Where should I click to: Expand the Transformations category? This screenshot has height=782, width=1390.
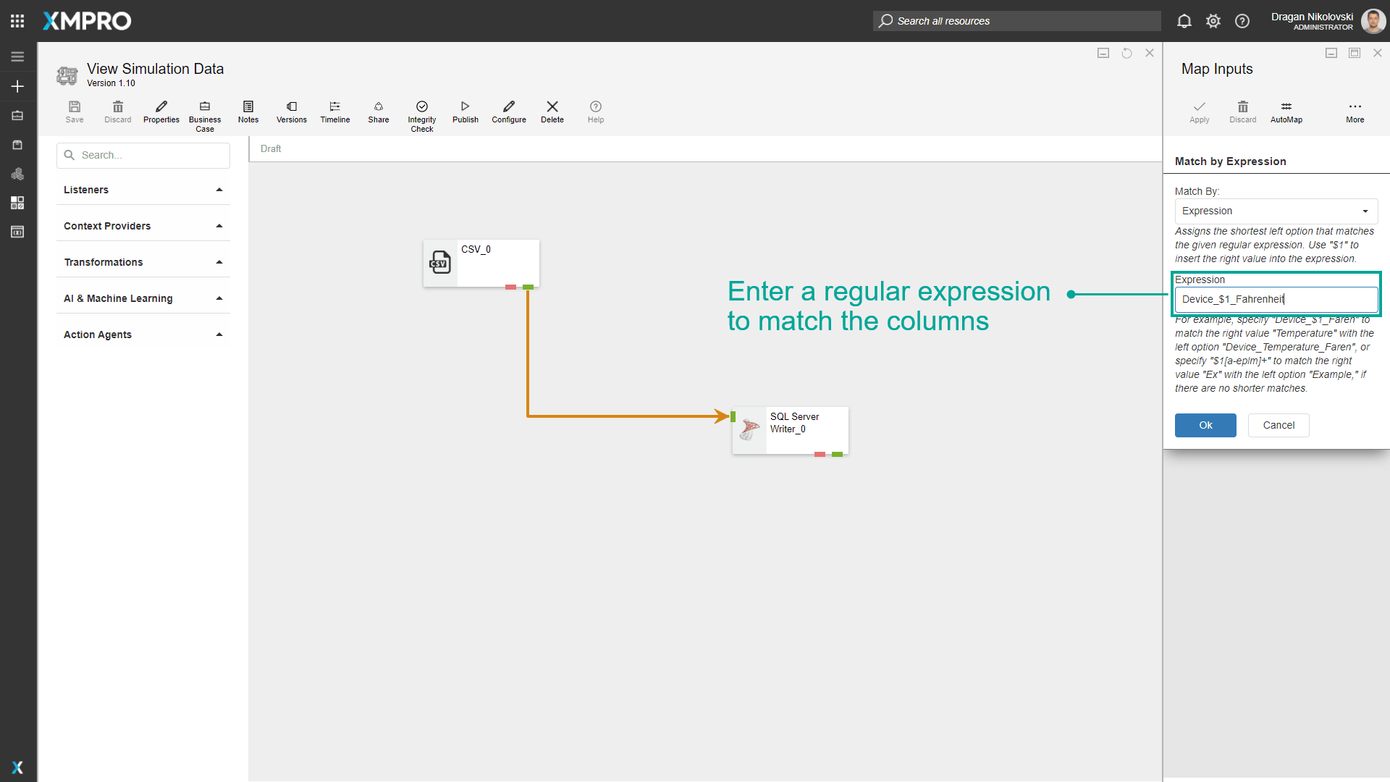tap(143, 262)
